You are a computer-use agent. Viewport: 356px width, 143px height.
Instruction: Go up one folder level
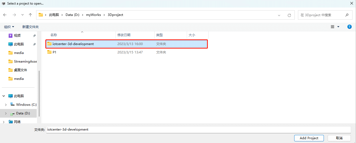pos(30,15)
